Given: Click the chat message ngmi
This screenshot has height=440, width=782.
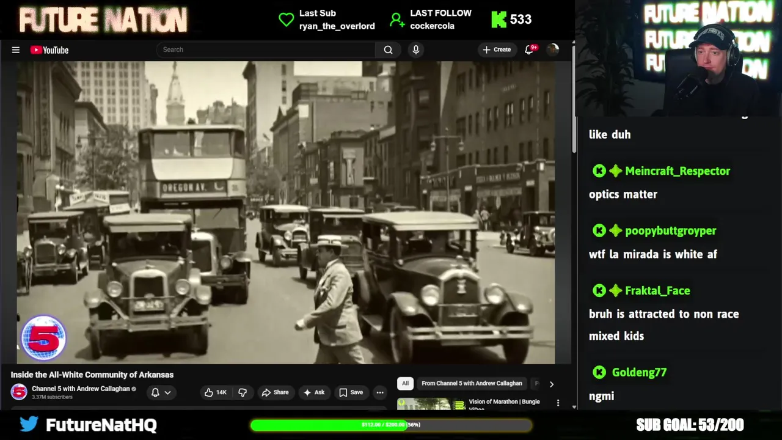Looking at the screenshot, I should (x=601, y=396).
